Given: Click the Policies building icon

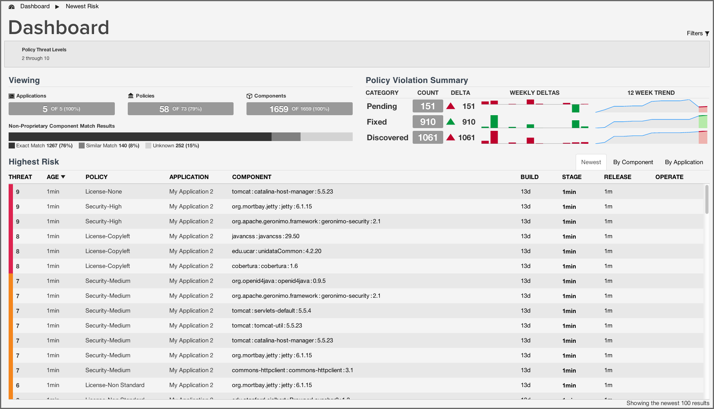Looking at the screenshot, I should 131,96.
